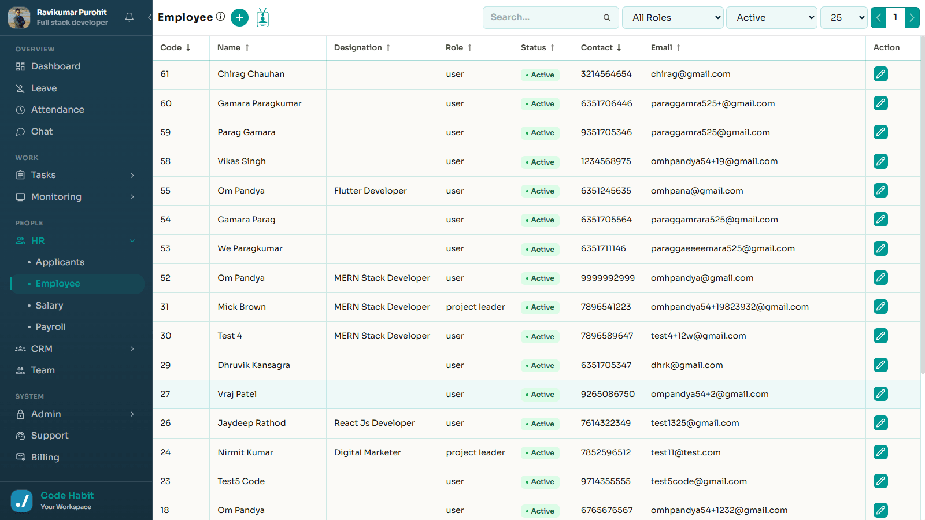Open the All Roles filter dropdown
Viewport: 925px width, 520px height.
point(673,17)
